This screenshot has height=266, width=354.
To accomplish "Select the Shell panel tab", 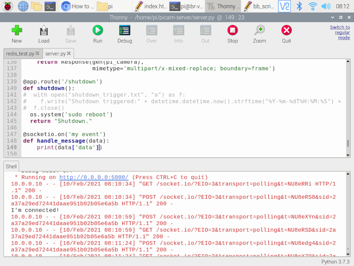I will [11, 167].
